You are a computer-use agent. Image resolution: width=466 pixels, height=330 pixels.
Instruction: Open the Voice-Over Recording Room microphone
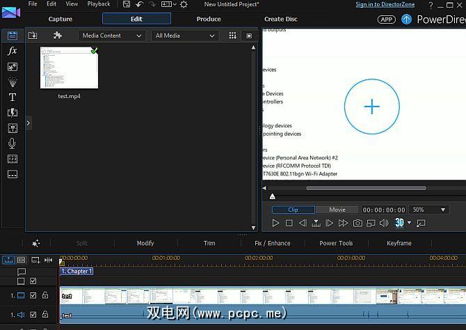[12, 143]
